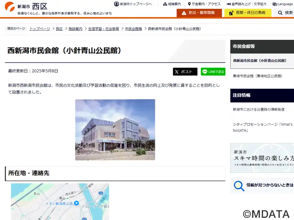Click the magnifier icon in 検索 button
This screenshot has height=220, width=294.
pyautogui.click(x=280, y=13)
